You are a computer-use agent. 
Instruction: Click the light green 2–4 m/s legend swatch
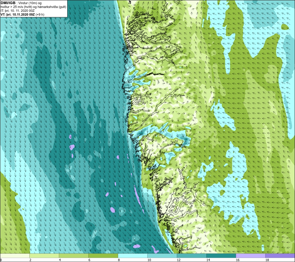(x=44, y=256)
